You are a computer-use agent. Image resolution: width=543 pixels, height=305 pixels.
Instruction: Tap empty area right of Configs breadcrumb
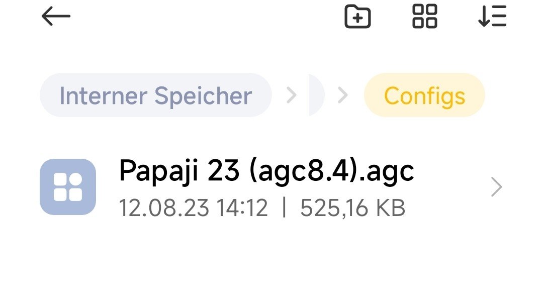pyautogui.click(x=513, y=95)
